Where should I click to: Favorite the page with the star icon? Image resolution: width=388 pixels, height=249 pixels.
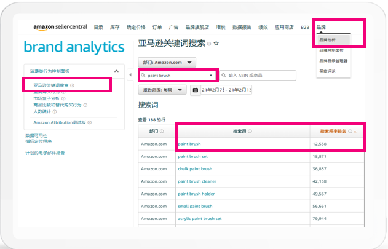point(216,43)
